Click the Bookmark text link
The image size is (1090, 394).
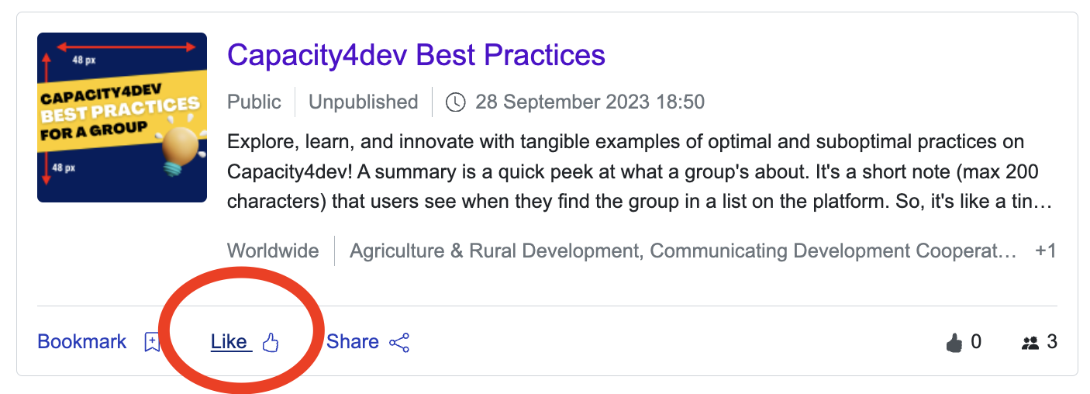click(81, 342)
